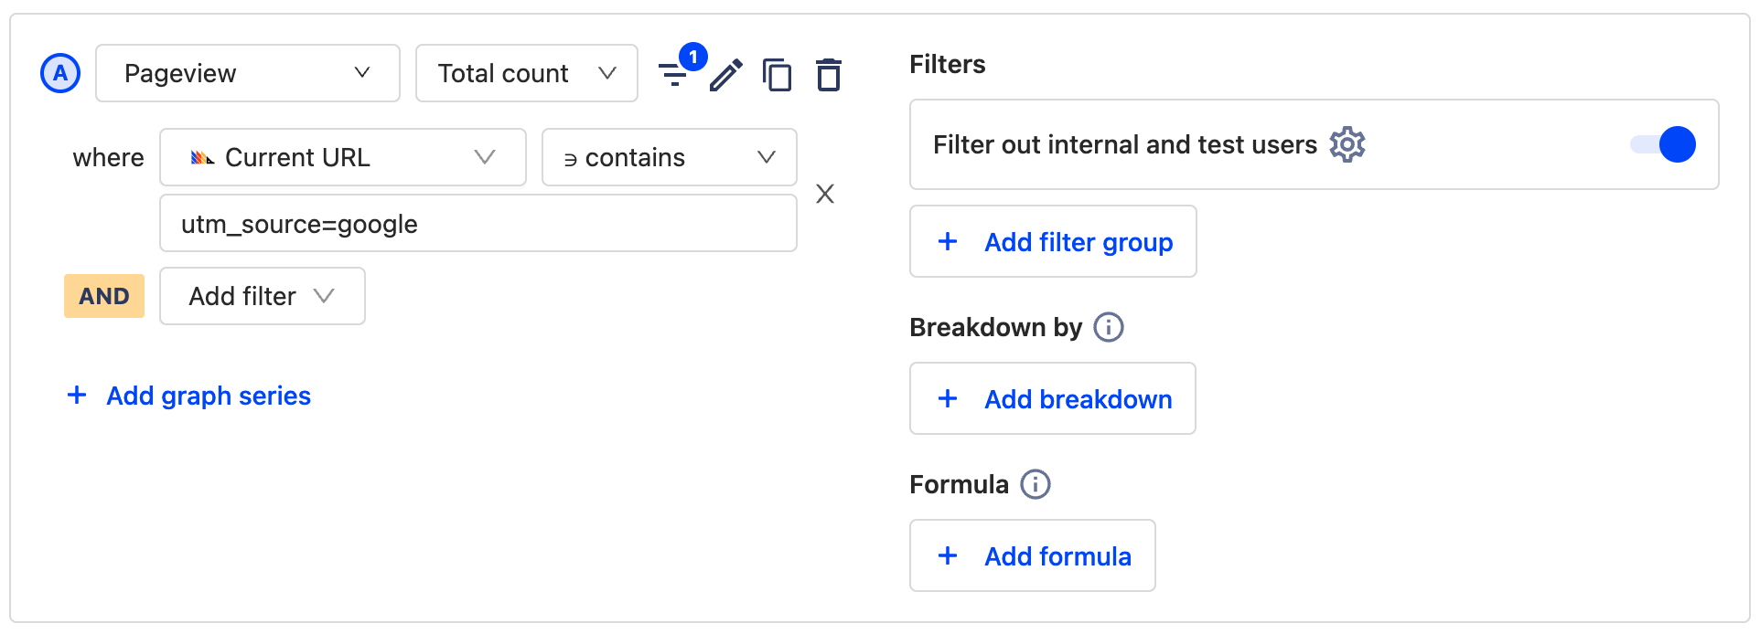Duplicate the Pageview series
Image resolution: width=1760 pixels, height=634 pixels.
778,75
